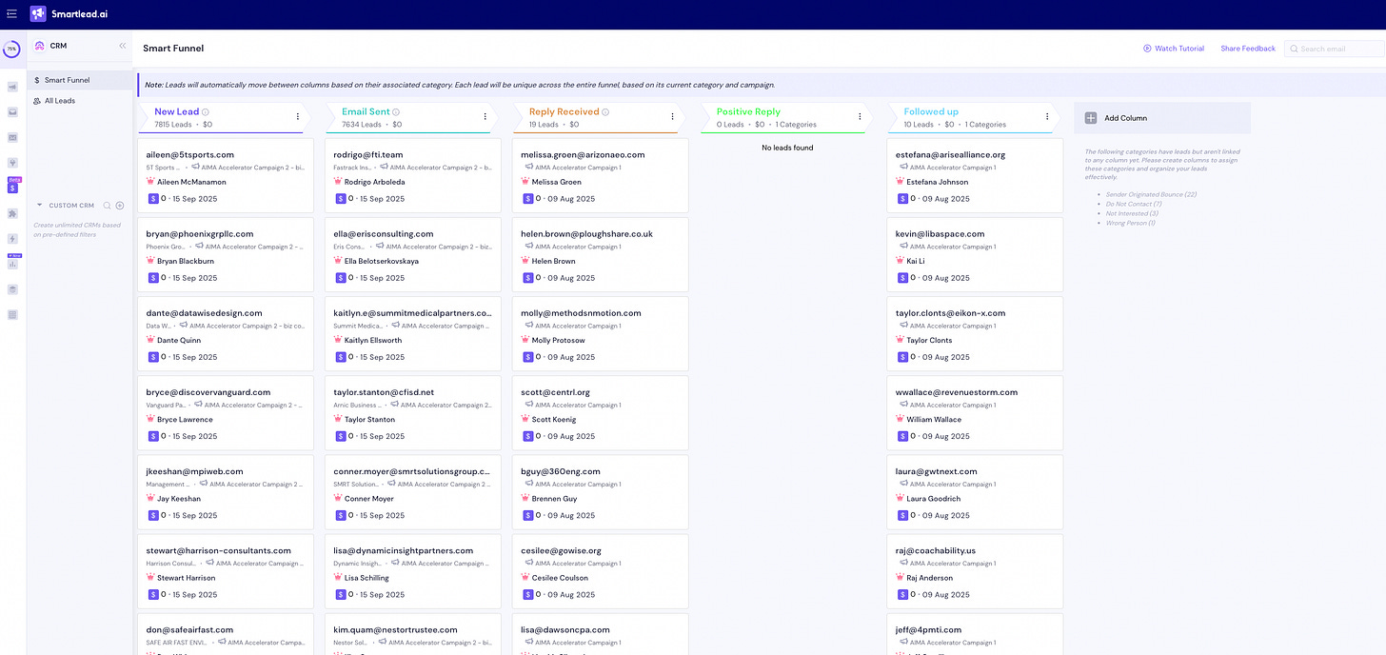Image resolution: width=1386 pixels, height=655 pixels.
Task: Click crown icon beside Taylor Clonts
Action: click(901, 340)
